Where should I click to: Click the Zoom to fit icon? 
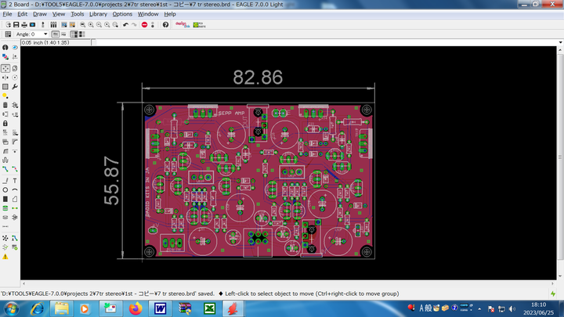[81, 24]
